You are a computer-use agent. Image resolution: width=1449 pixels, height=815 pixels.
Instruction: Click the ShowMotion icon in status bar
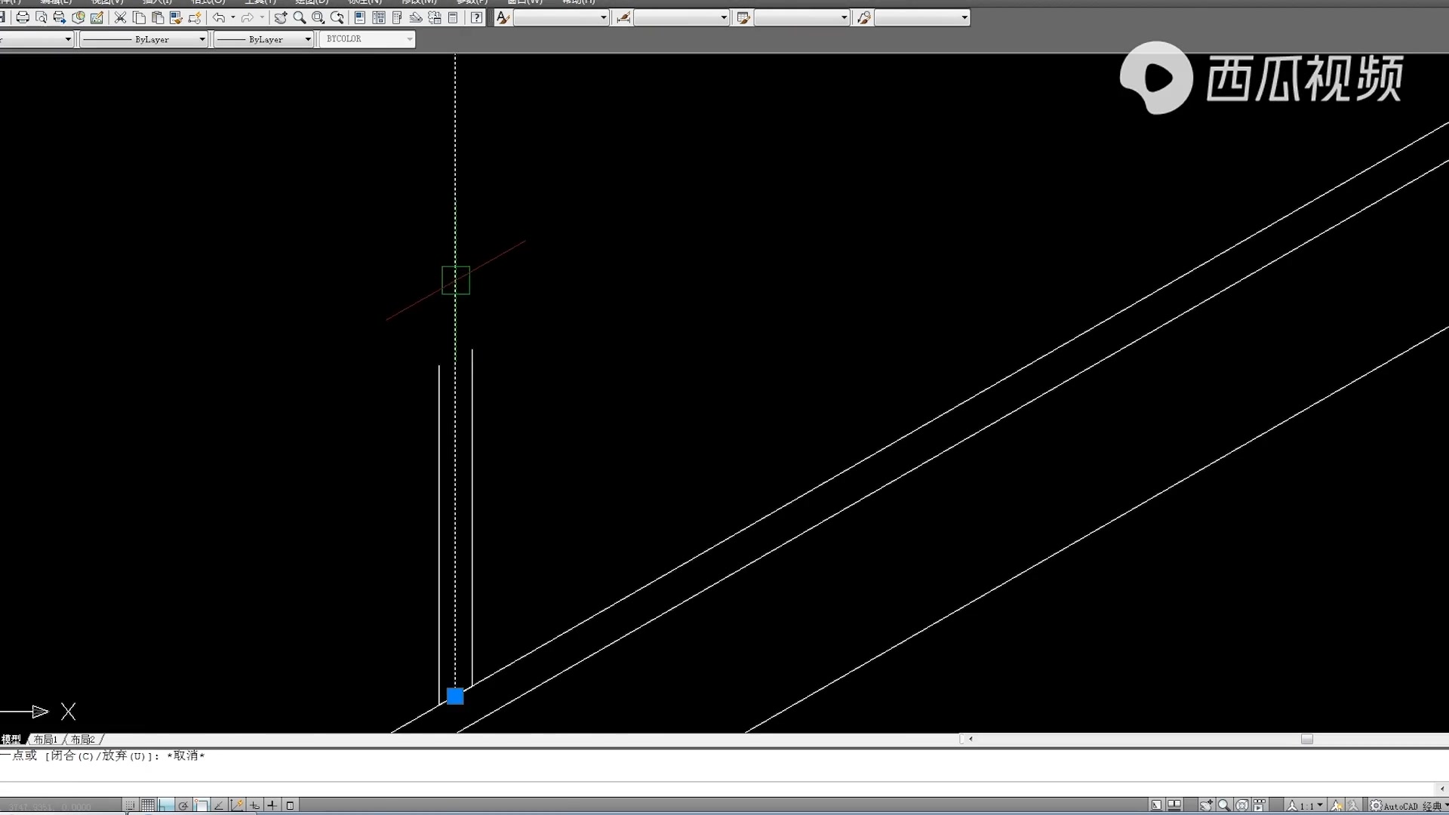coord(1259,805)
